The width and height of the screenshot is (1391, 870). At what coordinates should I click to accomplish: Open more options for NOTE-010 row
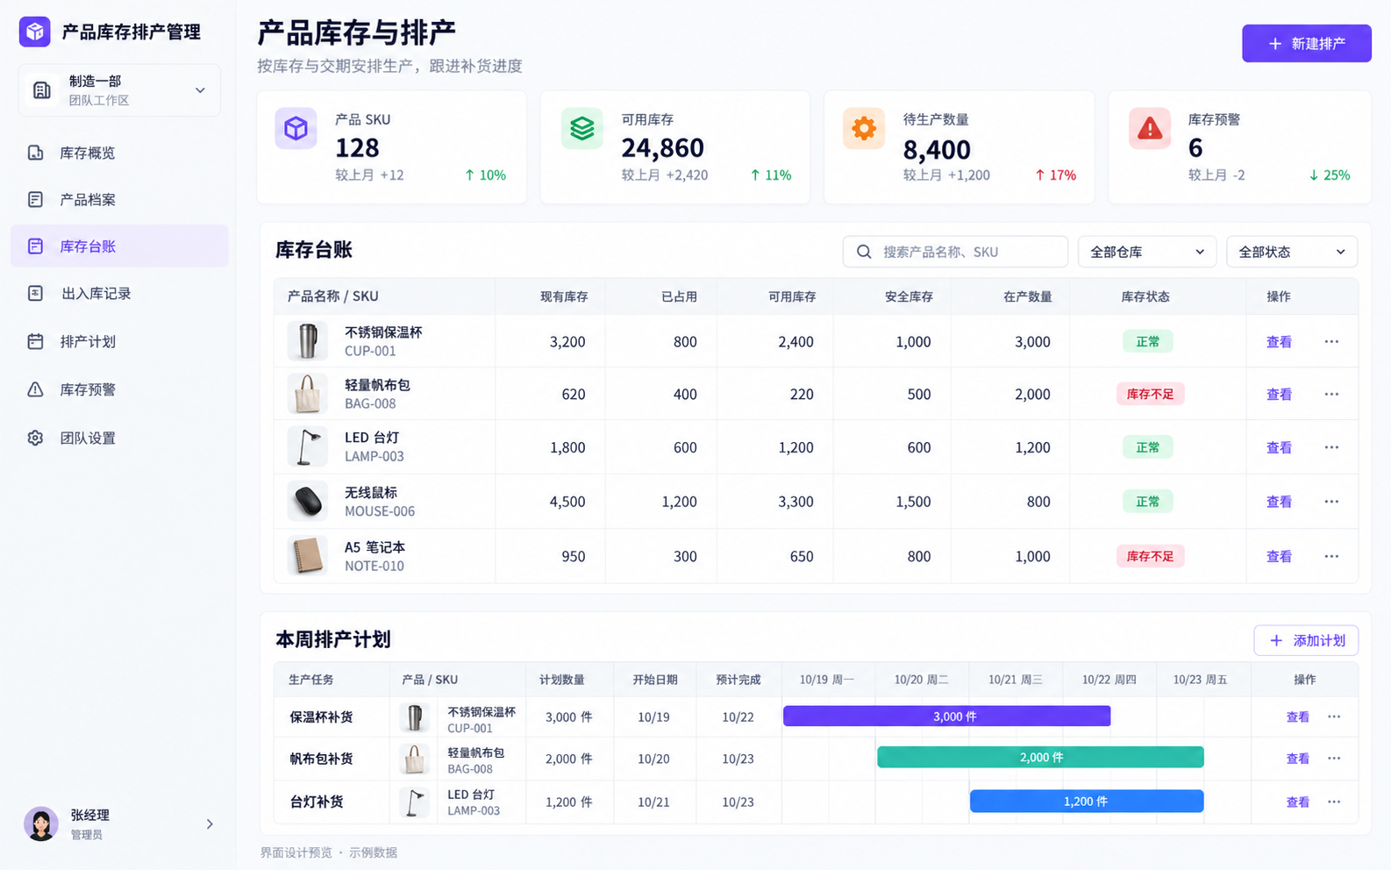tap(1331, 556)
